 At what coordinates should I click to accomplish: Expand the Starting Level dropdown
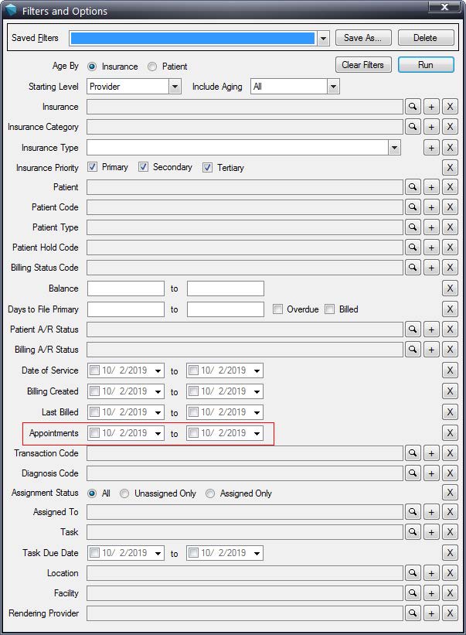[175, 87]
